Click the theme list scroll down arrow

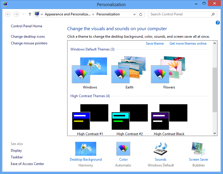pos(215,133)
